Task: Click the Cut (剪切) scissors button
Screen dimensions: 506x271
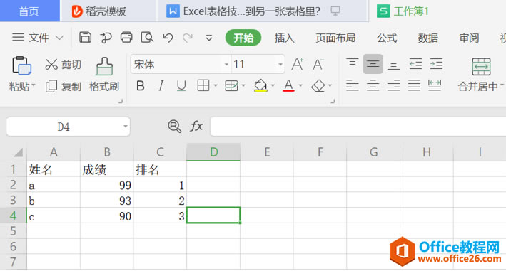Action: [x=63, y=65]
